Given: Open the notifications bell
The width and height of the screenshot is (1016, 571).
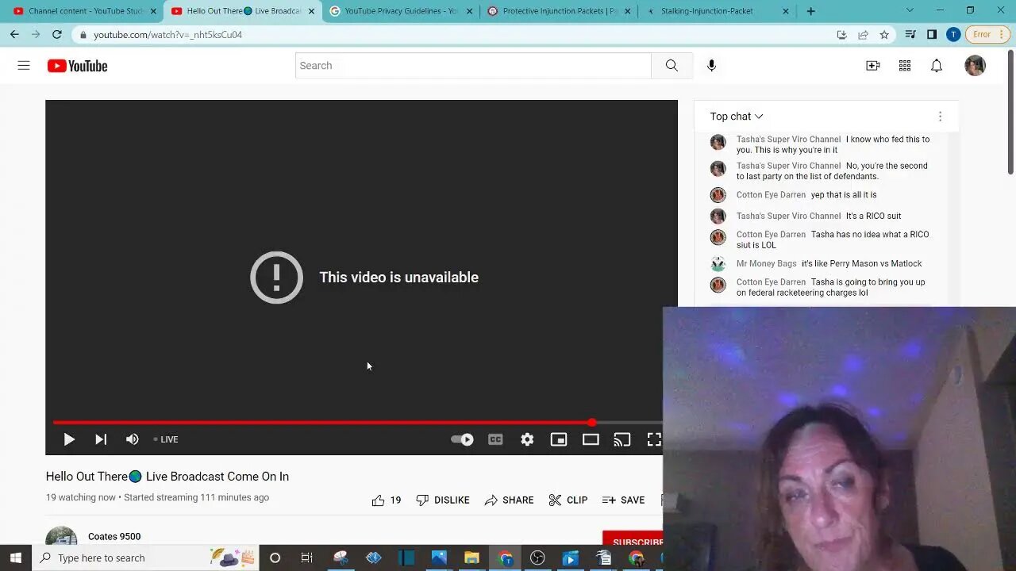Looking at the screenshot, I should pyautogui.click(x=937, y=66).
